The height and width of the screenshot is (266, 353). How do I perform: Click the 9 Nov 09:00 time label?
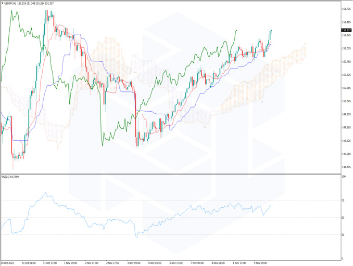click(x=261, y=263)
